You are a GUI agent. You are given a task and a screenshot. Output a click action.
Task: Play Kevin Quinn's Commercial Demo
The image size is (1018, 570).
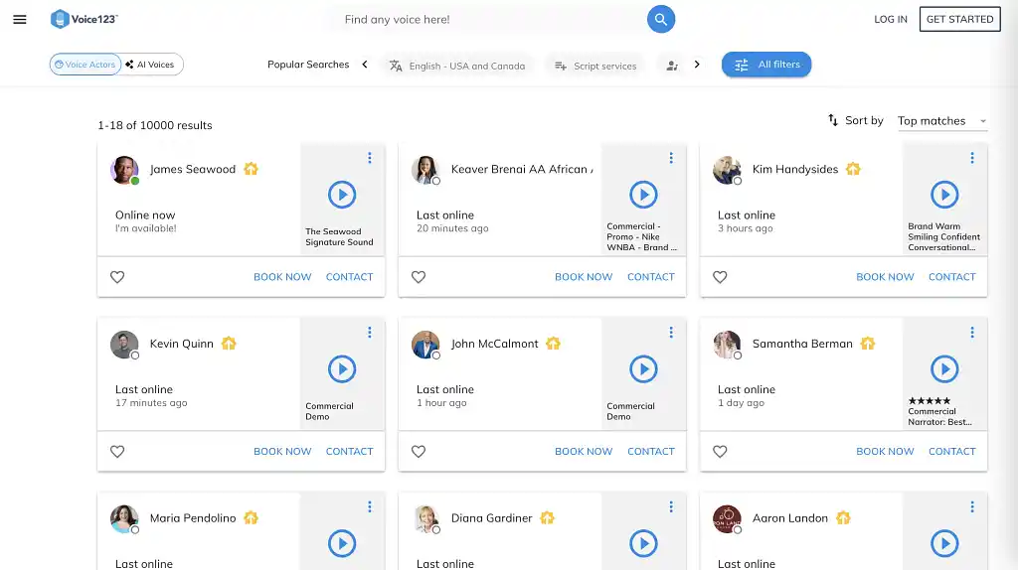pyautogui.click(x=342, y=369)
